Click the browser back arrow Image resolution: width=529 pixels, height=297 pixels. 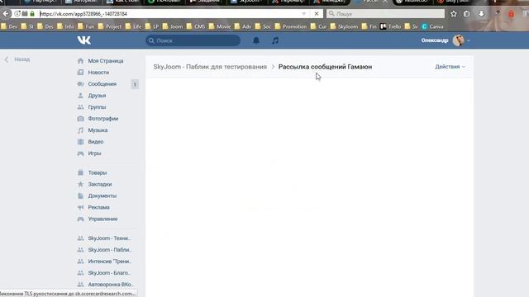6,14
